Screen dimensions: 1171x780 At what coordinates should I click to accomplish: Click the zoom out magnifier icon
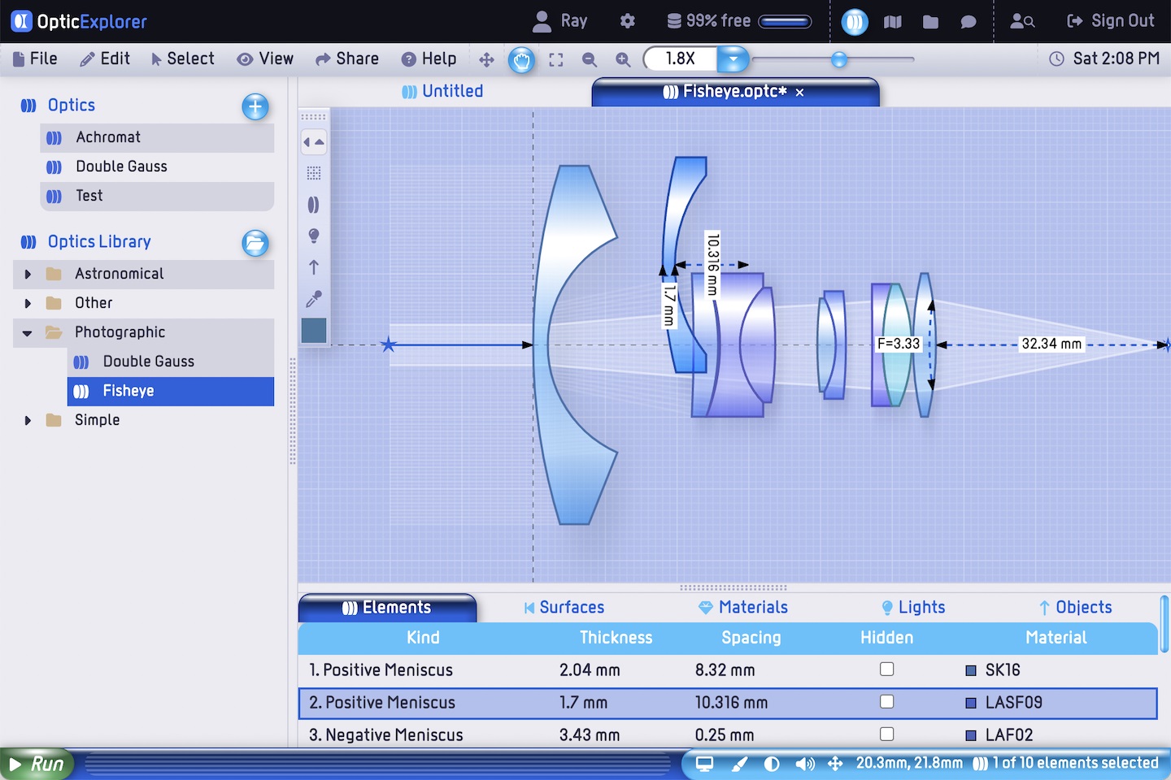click(590, 59)
